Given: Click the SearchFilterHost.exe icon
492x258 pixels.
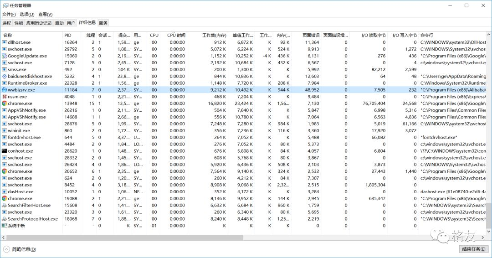Looking at the screenshot, I should click(5, 205).
